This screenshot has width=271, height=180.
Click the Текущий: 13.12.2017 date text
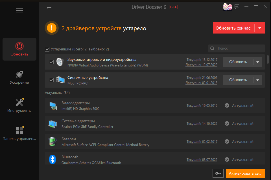202,60
